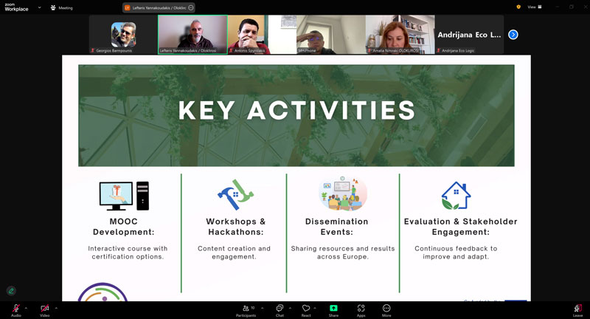Open the More options menu
This screenshot has width=590, height=319.
386,307
